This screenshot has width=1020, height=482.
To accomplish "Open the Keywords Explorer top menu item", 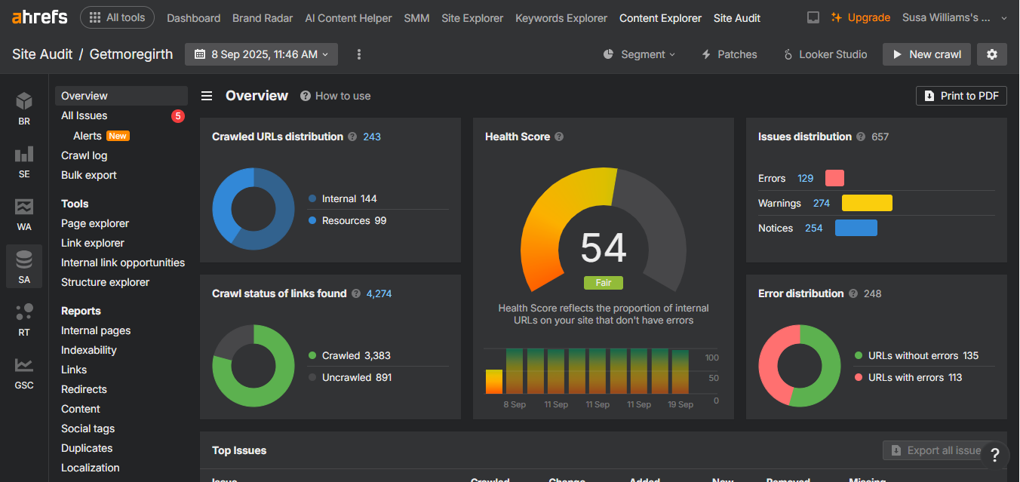I will tap(561, 18).
